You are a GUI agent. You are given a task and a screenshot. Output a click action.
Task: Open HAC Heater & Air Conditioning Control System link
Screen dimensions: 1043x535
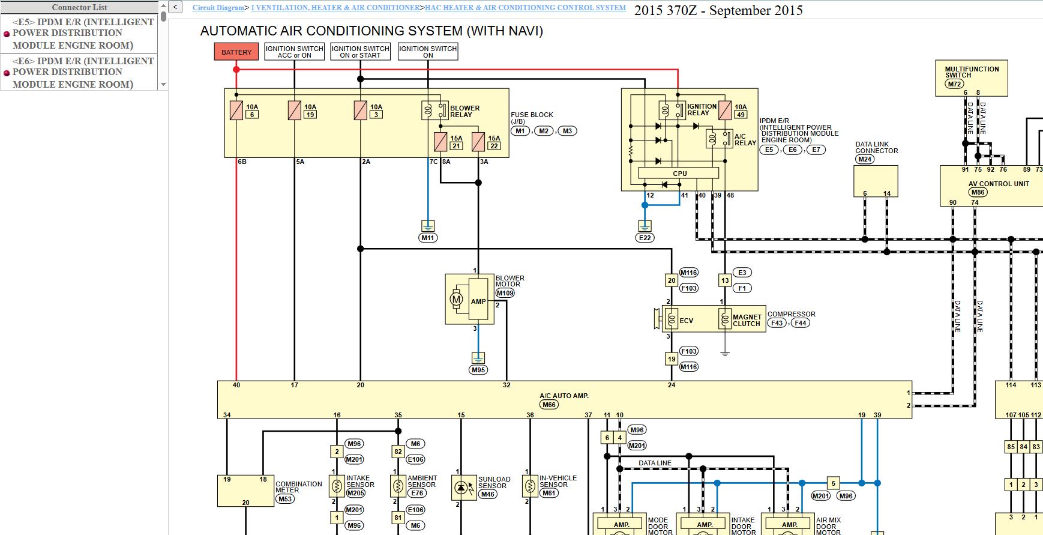click(525, 8)
